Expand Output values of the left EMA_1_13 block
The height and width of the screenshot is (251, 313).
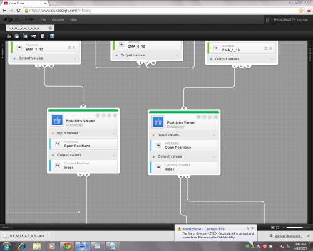(x=75, y=58)
